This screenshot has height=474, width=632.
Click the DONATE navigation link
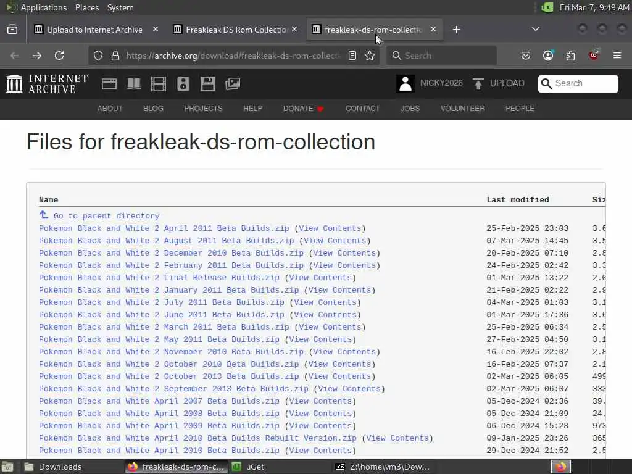303,109
